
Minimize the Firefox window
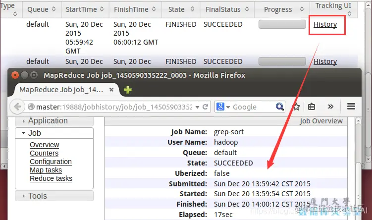[24, 75]
